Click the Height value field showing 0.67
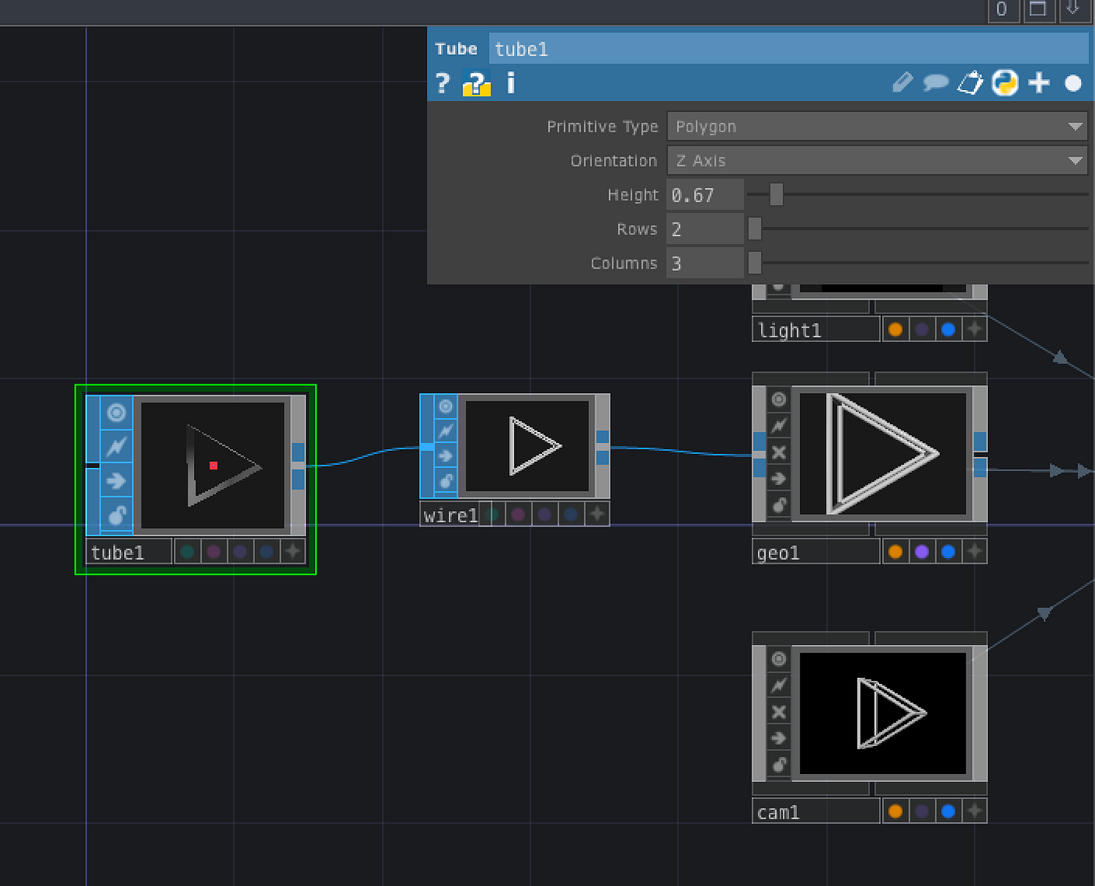Viewport: 1095px width, 886px height. (704, 194)
